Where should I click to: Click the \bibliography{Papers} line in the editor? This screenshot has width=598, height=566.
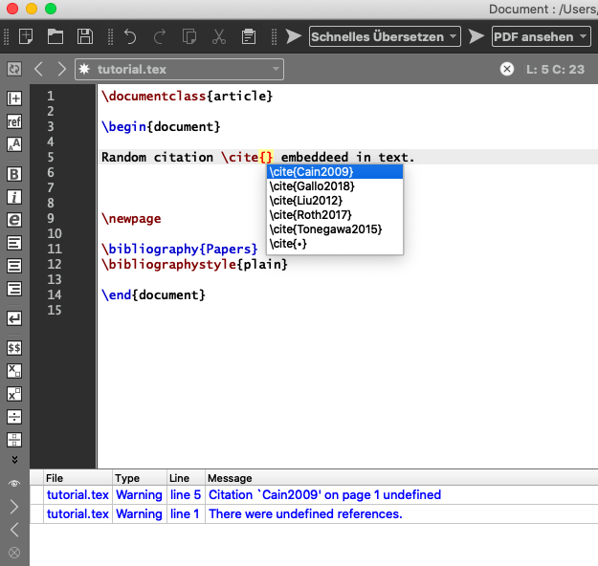click(x=179, y=249)
